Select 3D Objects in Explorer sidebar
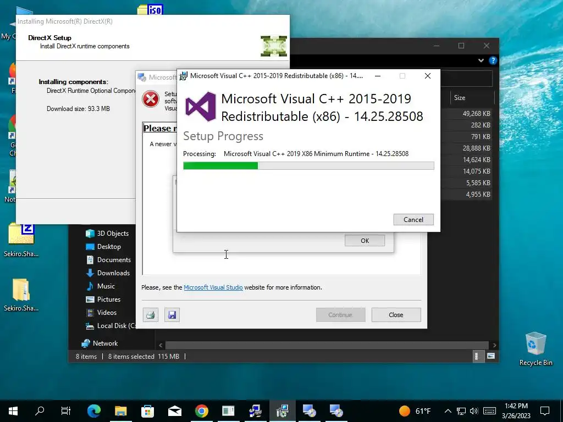563x422 pixels. [107, 233]
